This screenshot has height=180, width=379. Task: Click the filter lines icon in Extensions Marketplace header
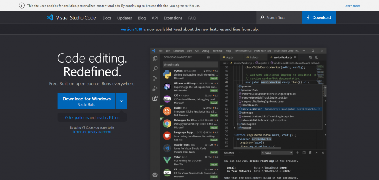tap(208, 57)
